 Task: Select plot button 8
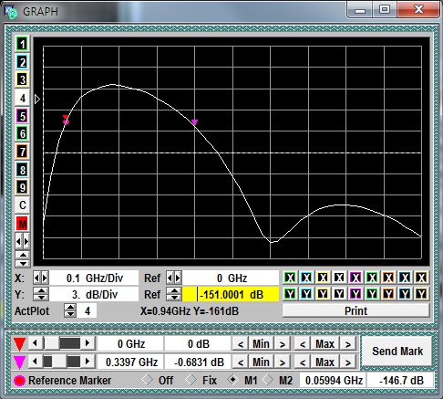point(22,170)
